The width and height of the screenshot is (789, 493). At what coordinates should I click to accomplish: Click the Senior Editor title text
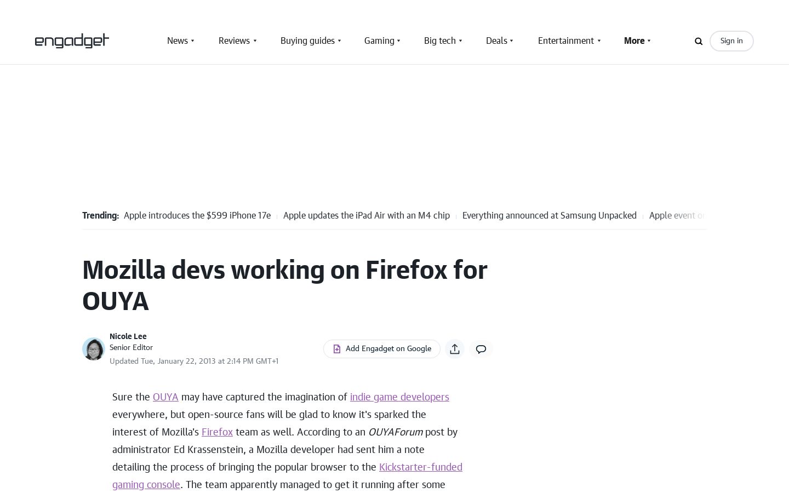pos(131,347)
